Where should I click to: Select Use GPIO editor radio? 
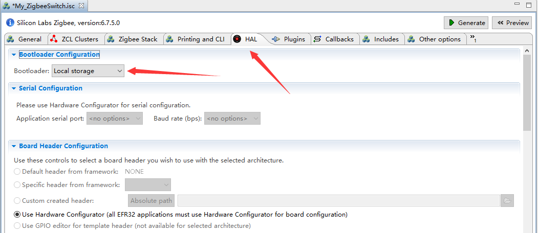pyautogui.click(x=17, y=226)
